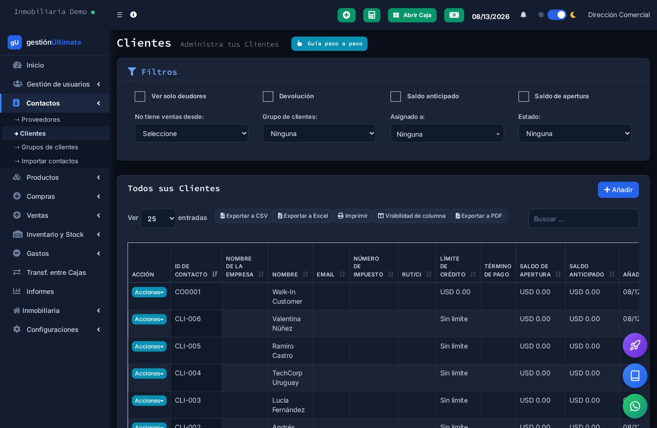Click Guía paso a paso button

tap(329, 44)
